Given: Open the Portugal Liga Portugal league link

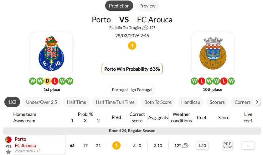Looking at the screenshot, I should click(x=132, y=90).
